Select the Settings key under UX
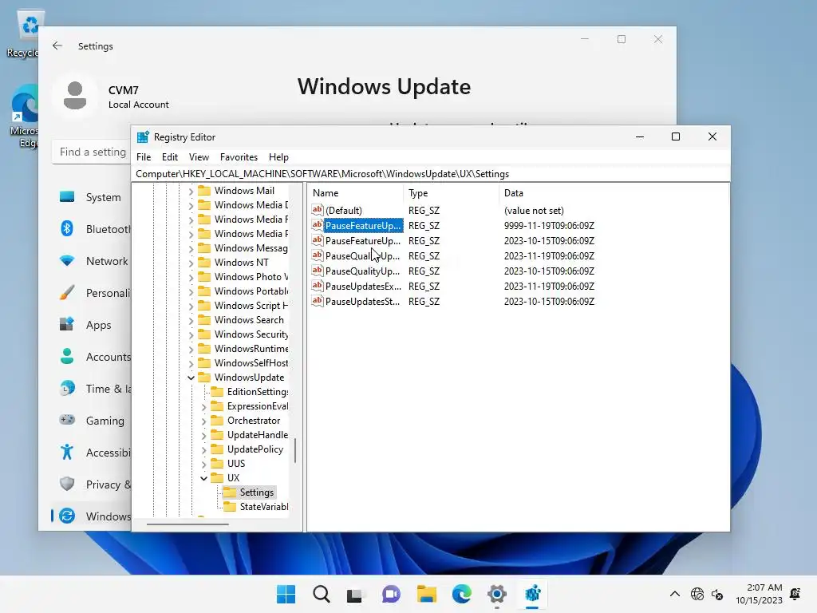The height and width of the screenshot is (613, 817). [256, 492]
